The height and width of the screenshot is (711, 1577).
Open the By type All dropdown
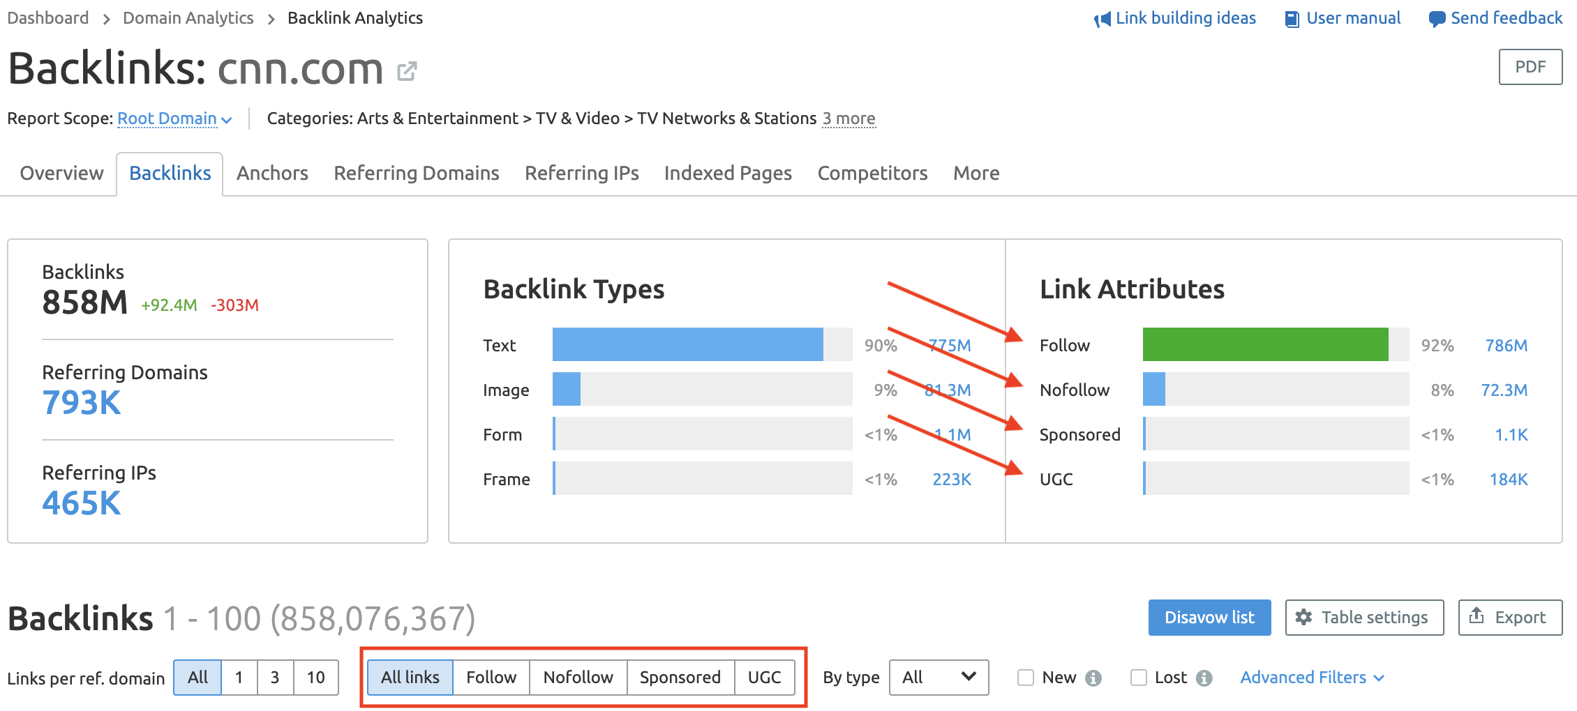939,678
